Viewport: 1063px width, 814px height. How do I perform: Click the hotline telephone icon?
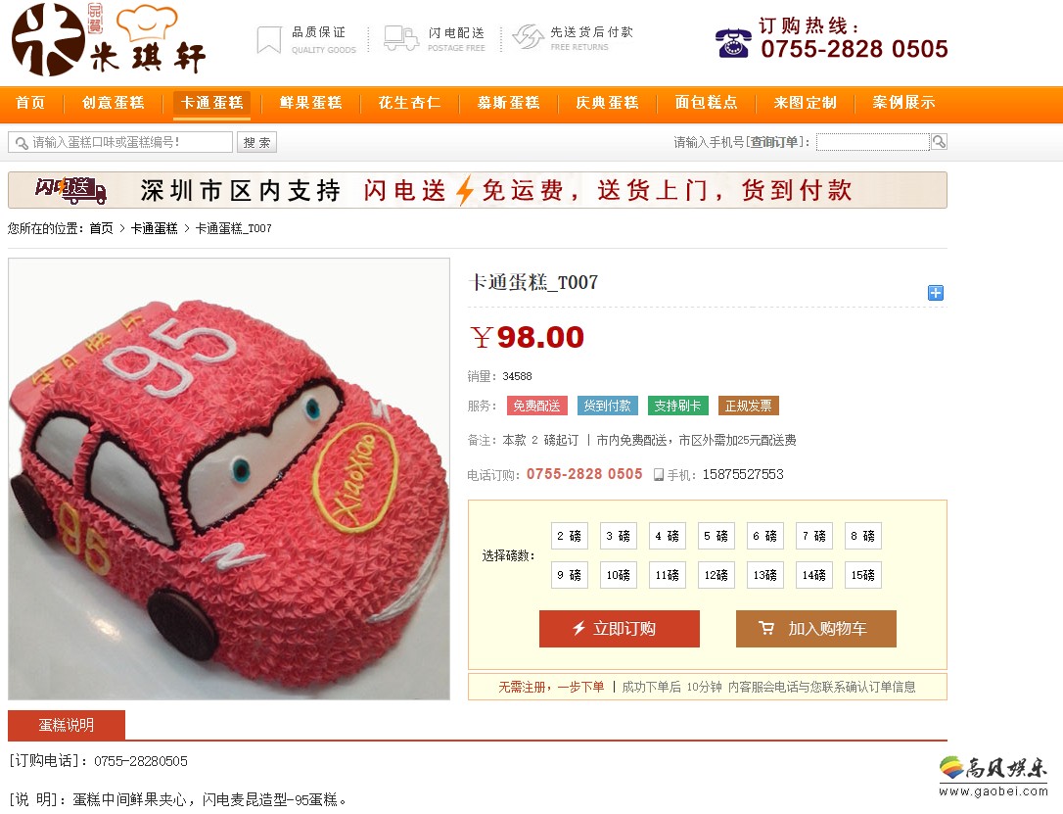coord(733,43)
